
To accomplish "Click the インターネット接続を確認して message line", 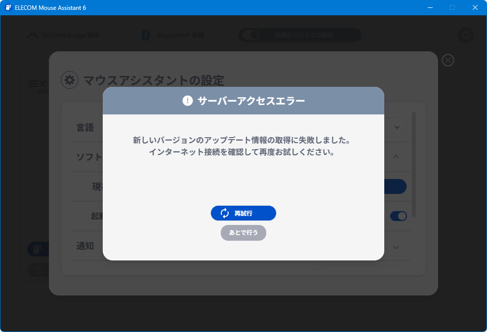I will coord(242,152).
